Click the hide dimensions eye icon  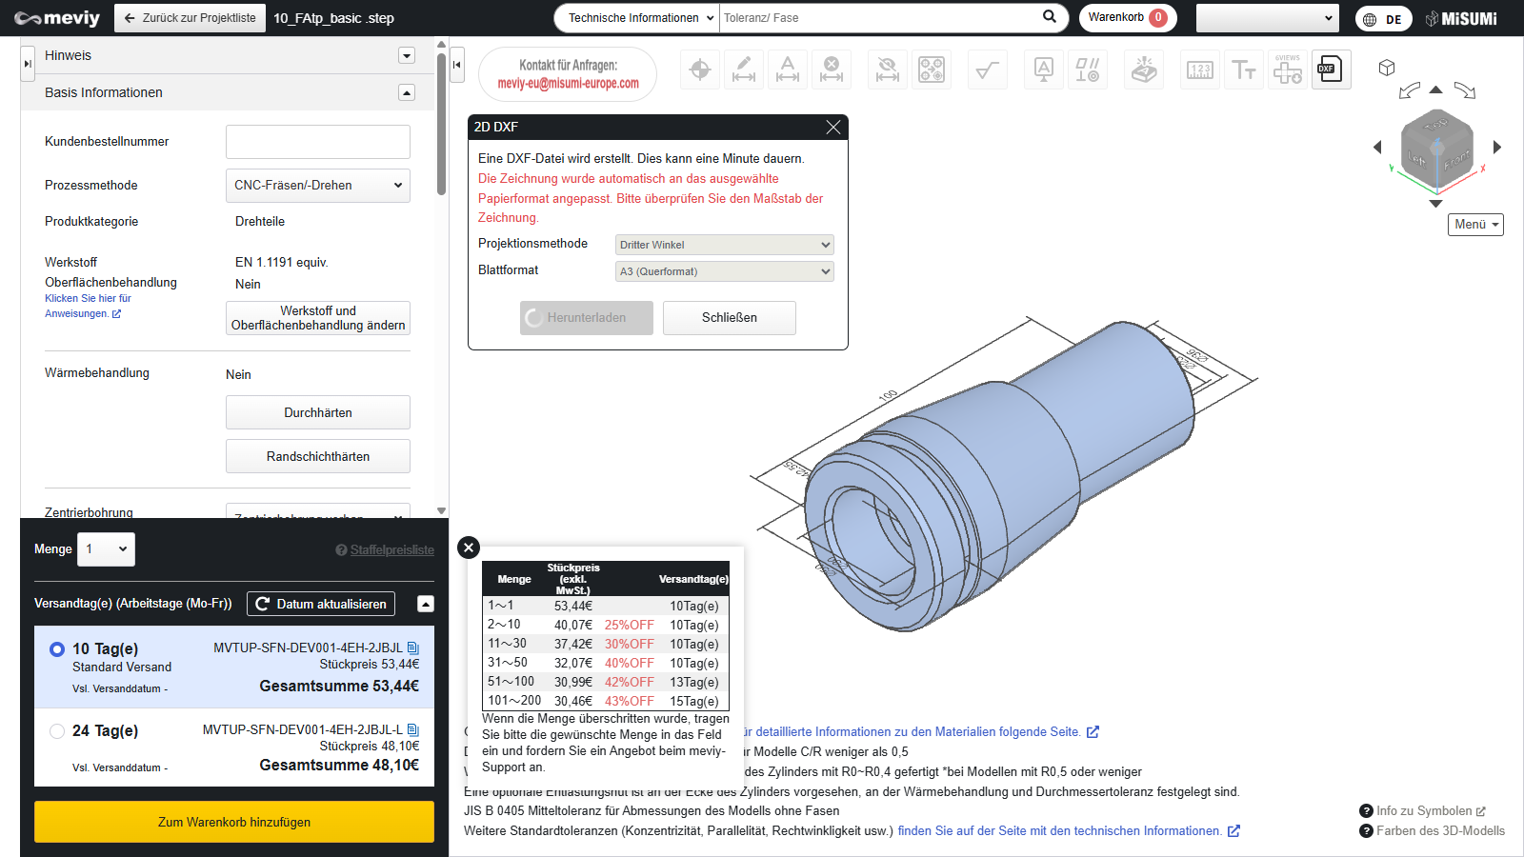(888, 70)
